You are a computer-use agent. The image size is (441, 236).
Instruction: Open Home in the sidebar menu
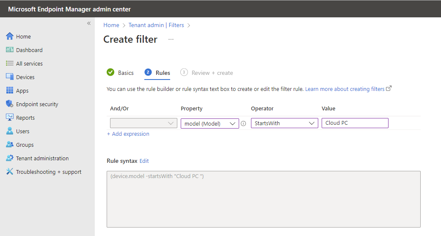(x=23, y=36)
